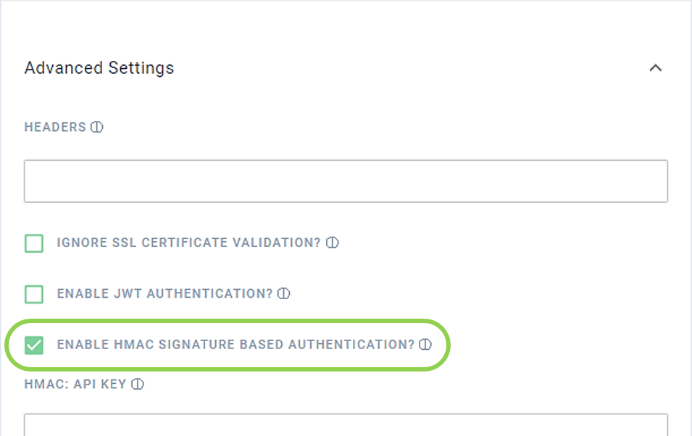Click the Advanced Settings section title
This screenshot has width=692, height=436.
point(99,68)
